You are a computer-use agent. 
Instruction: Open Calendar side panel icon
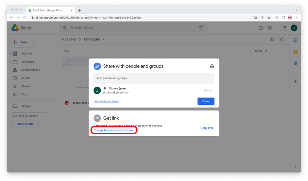pos(295,40)
